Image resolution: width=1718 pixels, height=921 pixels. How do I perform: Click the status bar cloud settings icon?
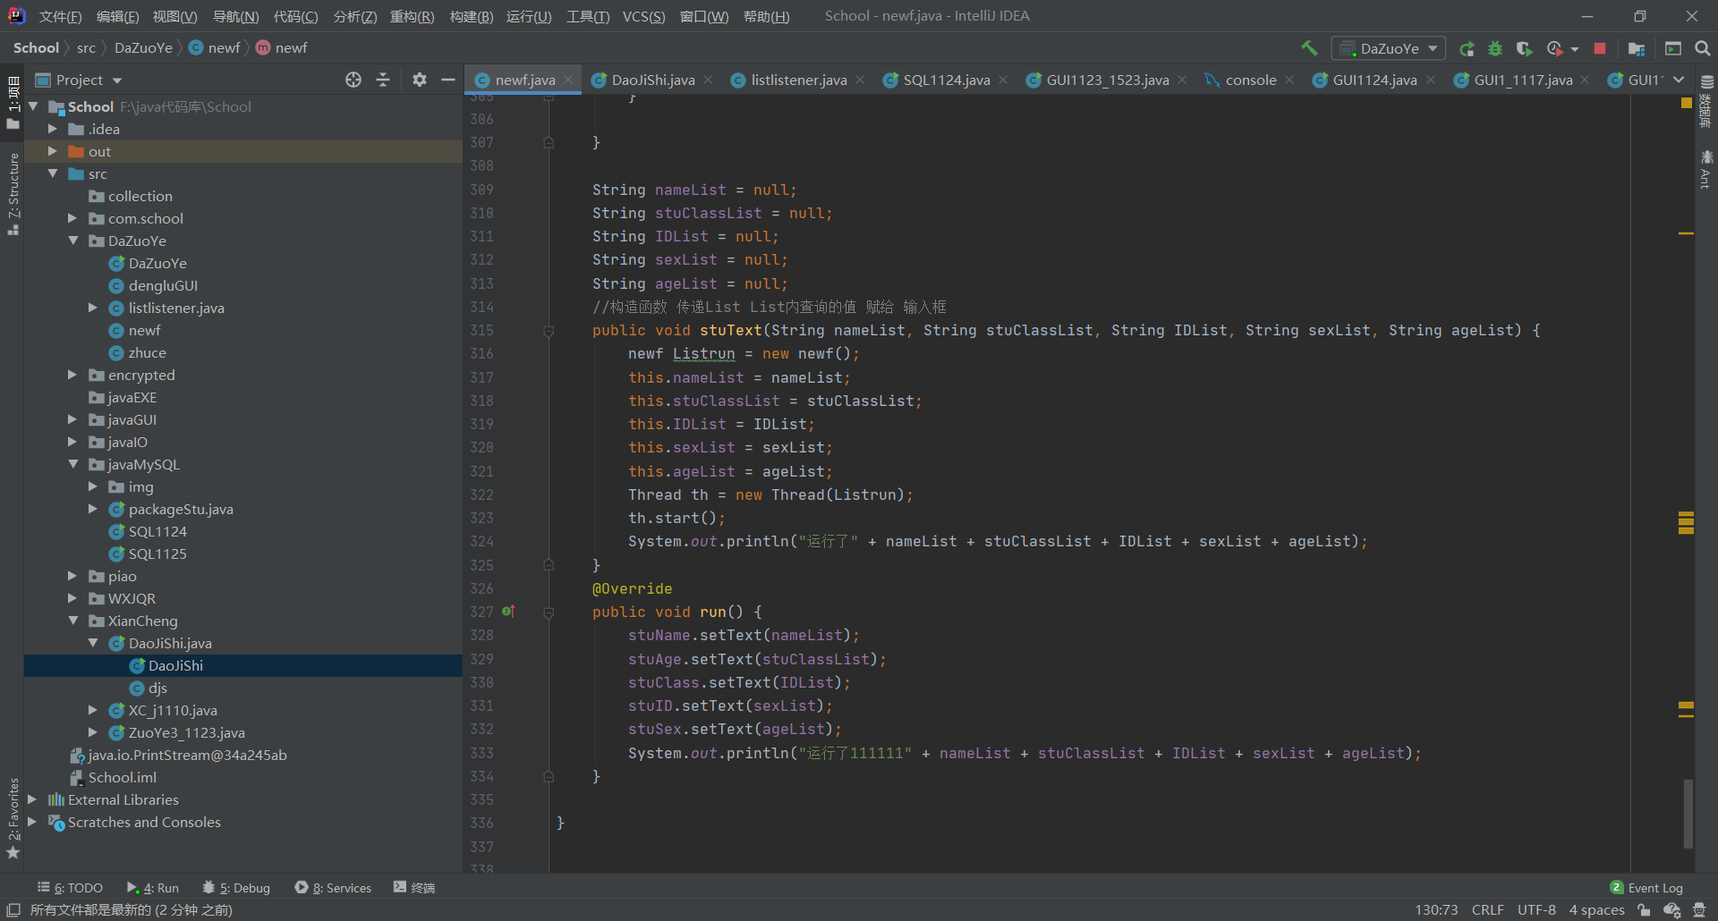pos(1671,910)
